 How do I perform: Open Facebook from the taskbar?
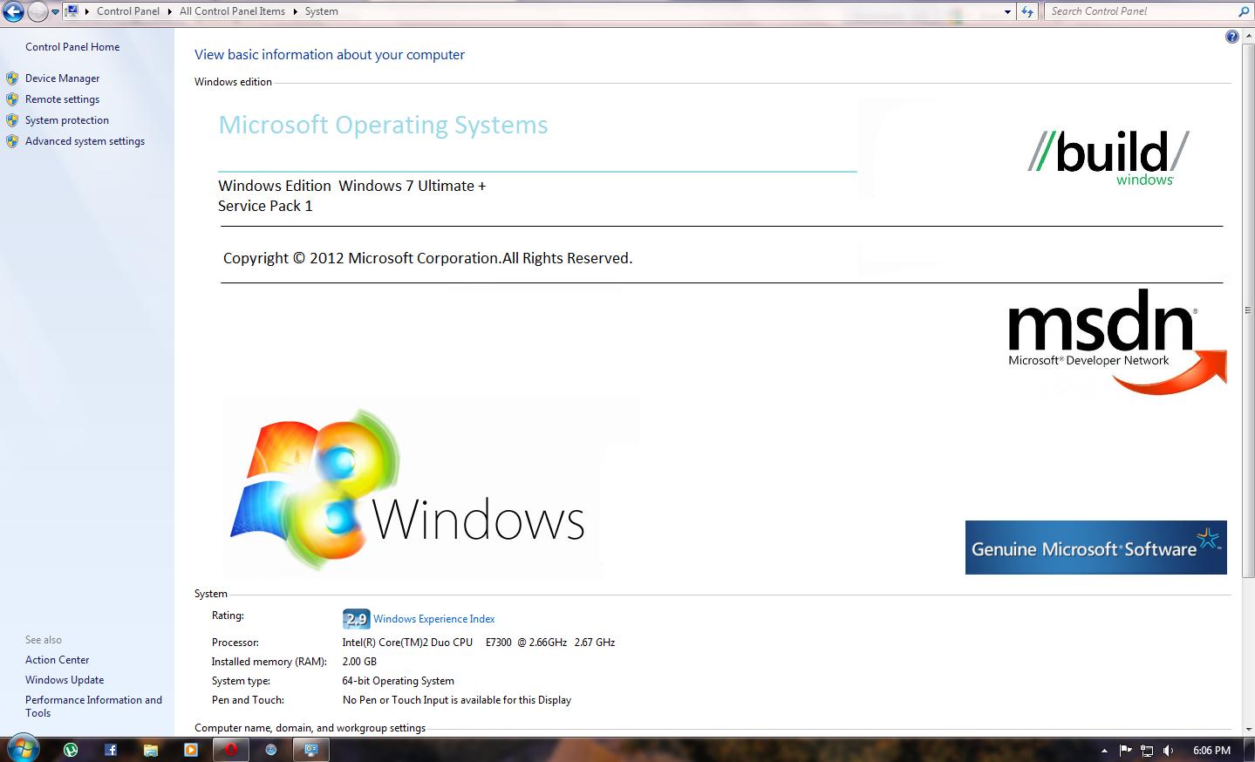click(x=110, y=749)
